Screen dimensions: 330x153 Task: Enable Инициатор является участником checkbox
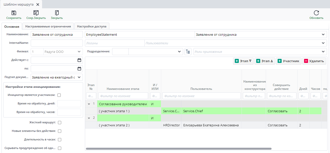click(59, 95)
